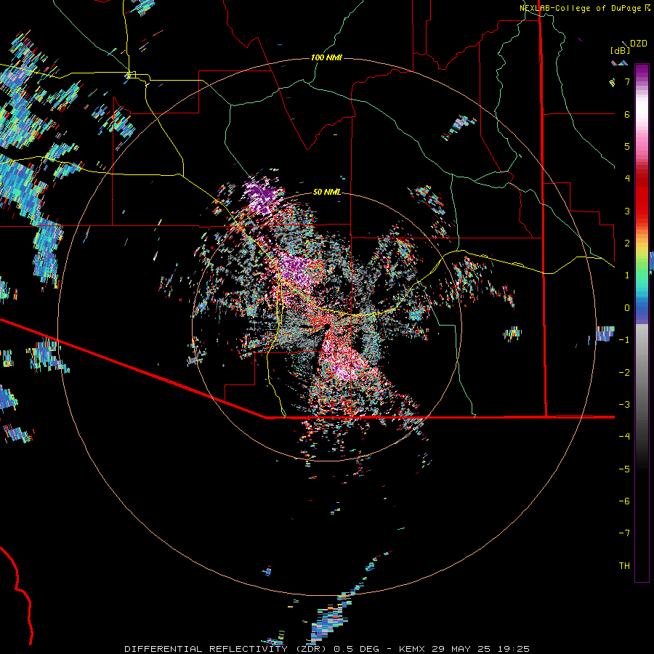Image resolution: width=654 pixels, height=654 pixels.
Task: Click the "4" value on the dB scale
Action: [627, 179]
